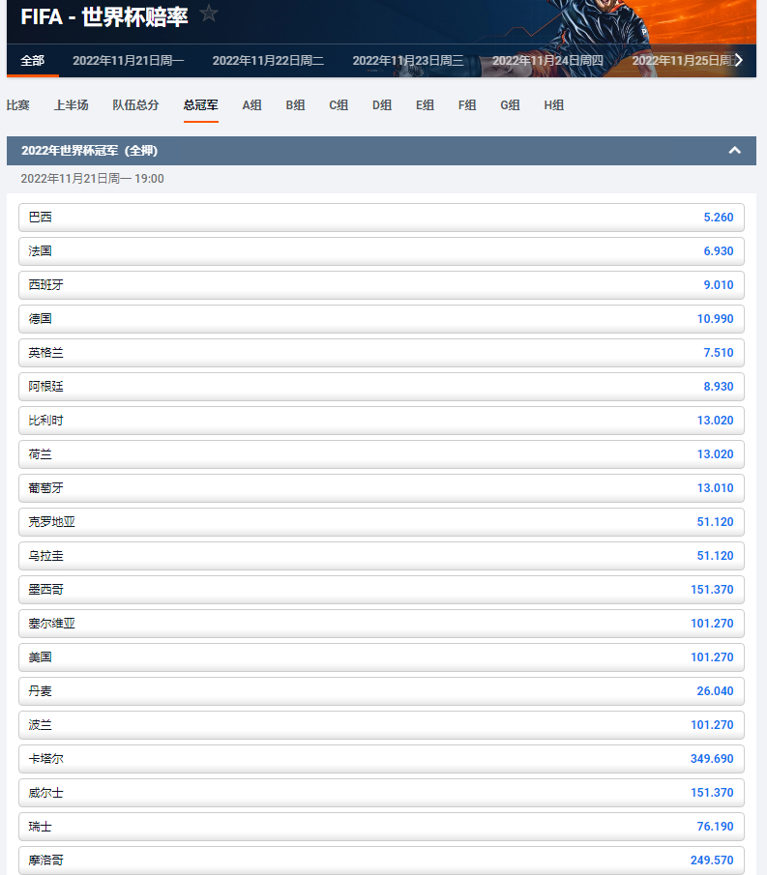The image size is (767, 875).
Task: Show the H组 group odds
Action: pos(553,104)
